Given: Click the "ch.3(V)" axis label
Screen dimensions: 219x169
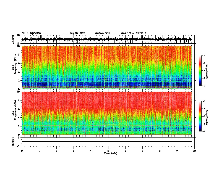Looking at the screenshot, I should pyautogui.click(x=13, y=142).
